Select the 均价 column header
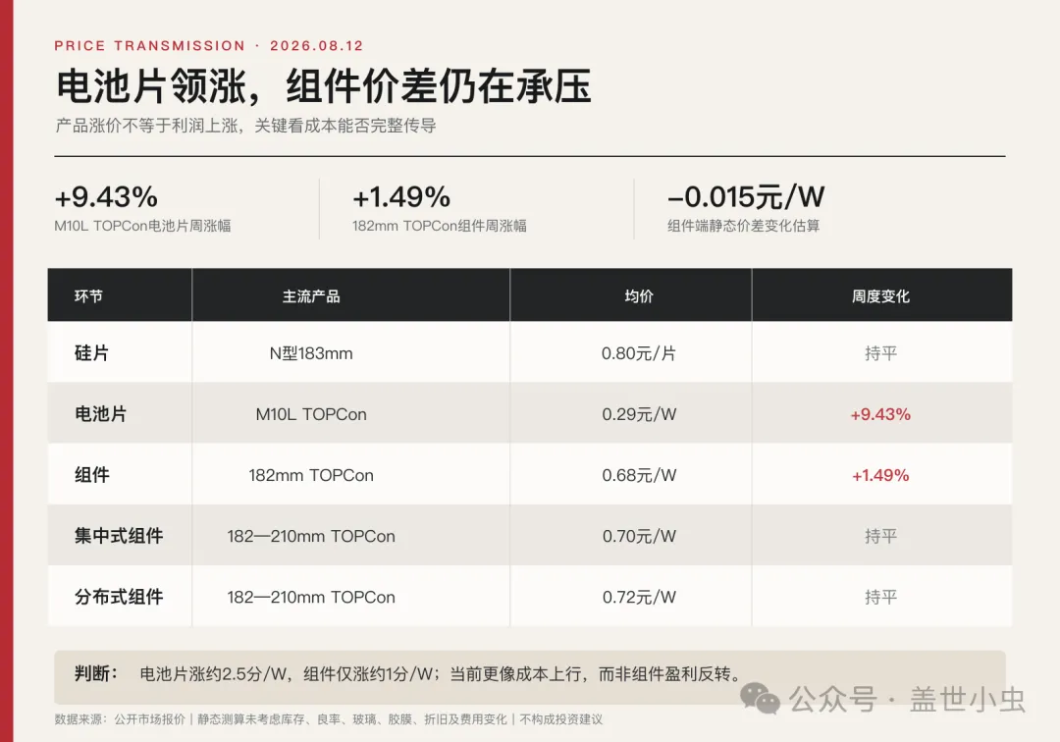 [639, 296]
